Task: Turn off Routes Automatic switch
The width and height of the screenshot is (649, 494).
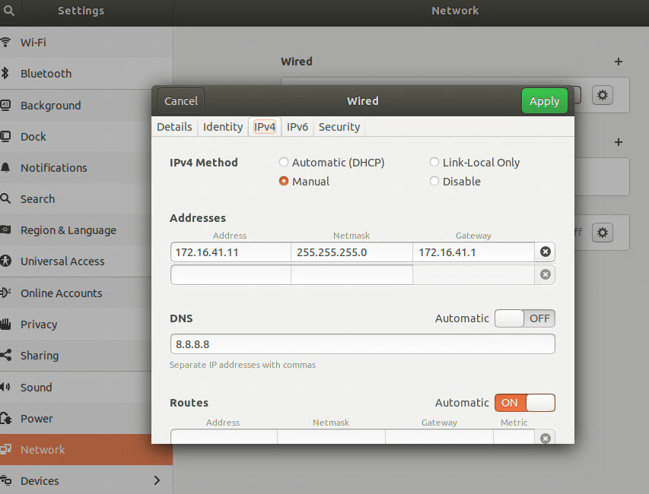Action: (x=524, y=403)
